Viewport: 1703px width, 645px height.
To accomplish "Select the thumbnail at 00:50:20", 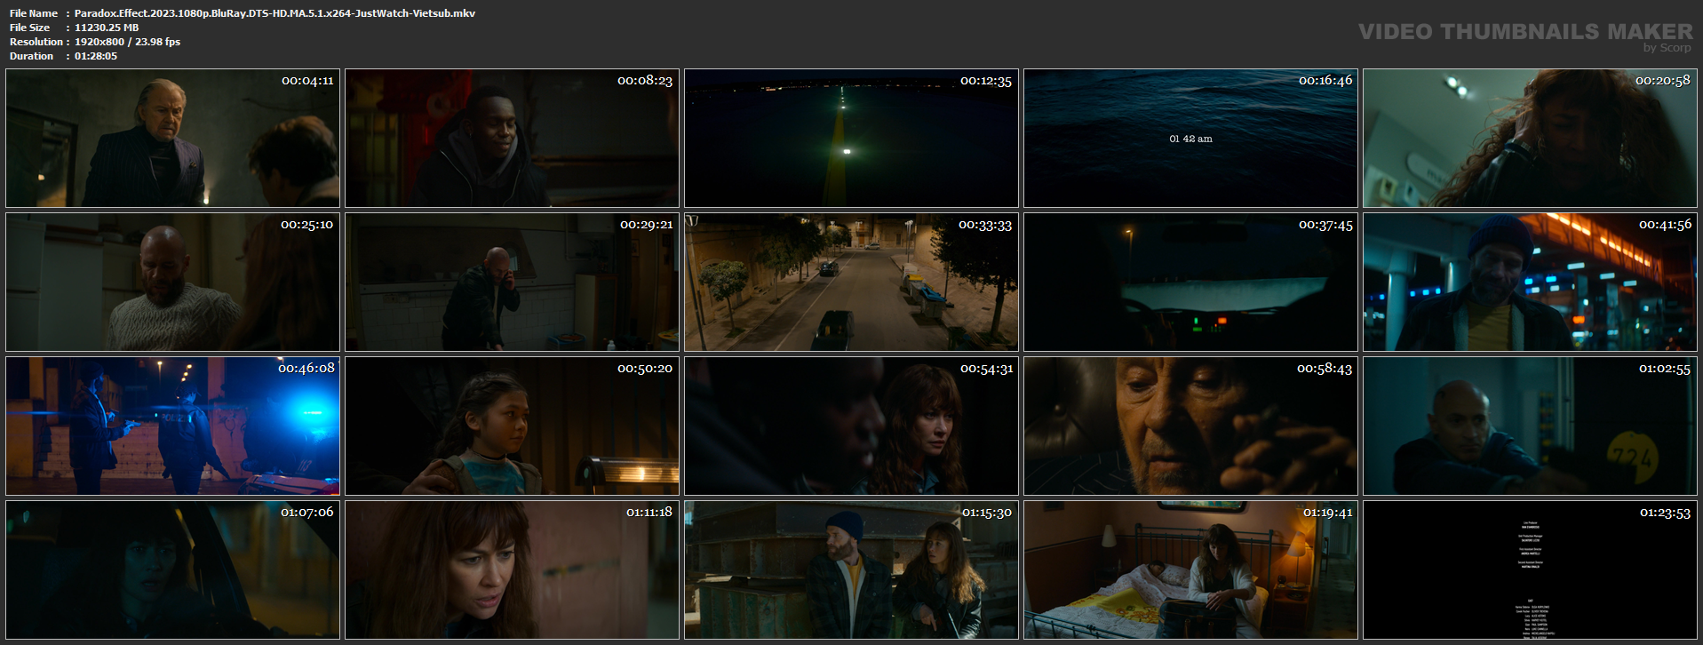I will click(x=512, y=426).
